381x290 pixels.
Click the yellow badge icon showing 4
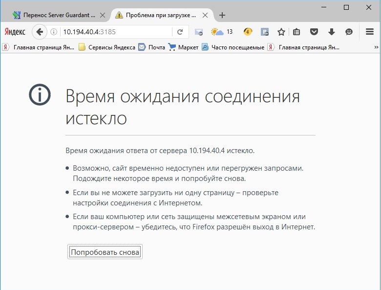(248, 32)
